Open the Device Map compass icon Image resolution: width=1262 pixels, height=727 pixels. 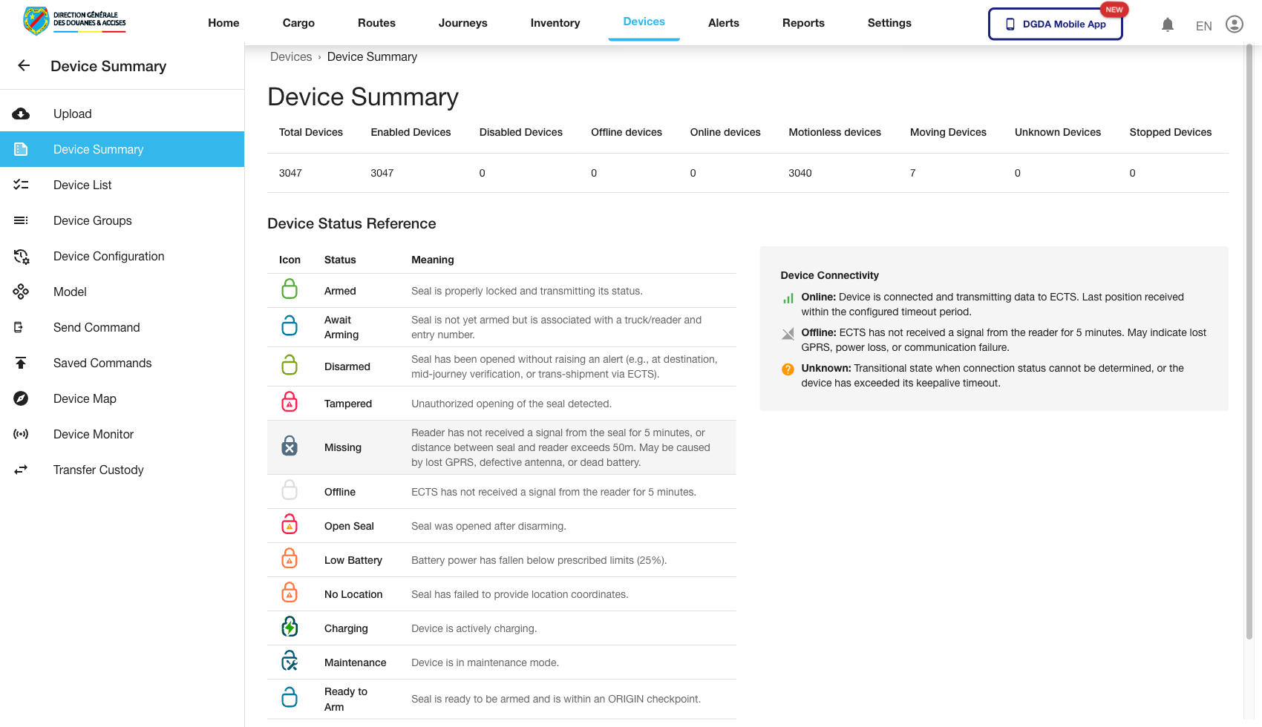pos(21,398)
